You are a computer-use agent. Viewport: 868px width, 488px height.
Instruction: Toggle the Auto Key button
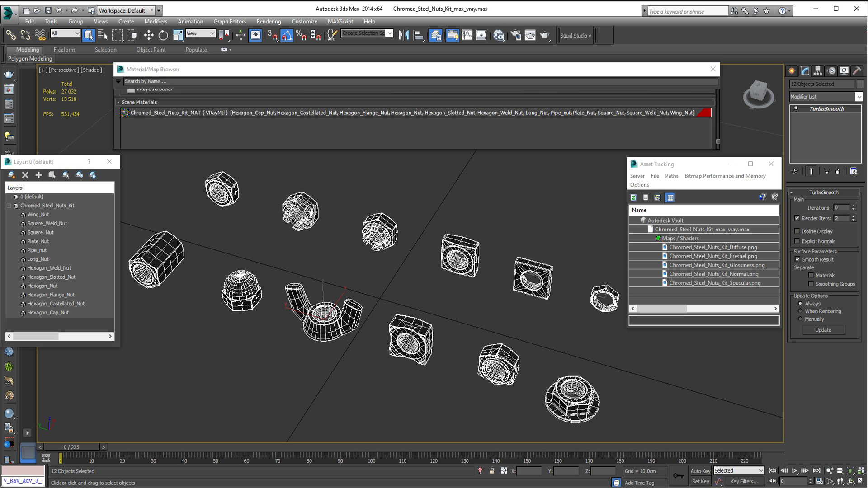[700, 471]
